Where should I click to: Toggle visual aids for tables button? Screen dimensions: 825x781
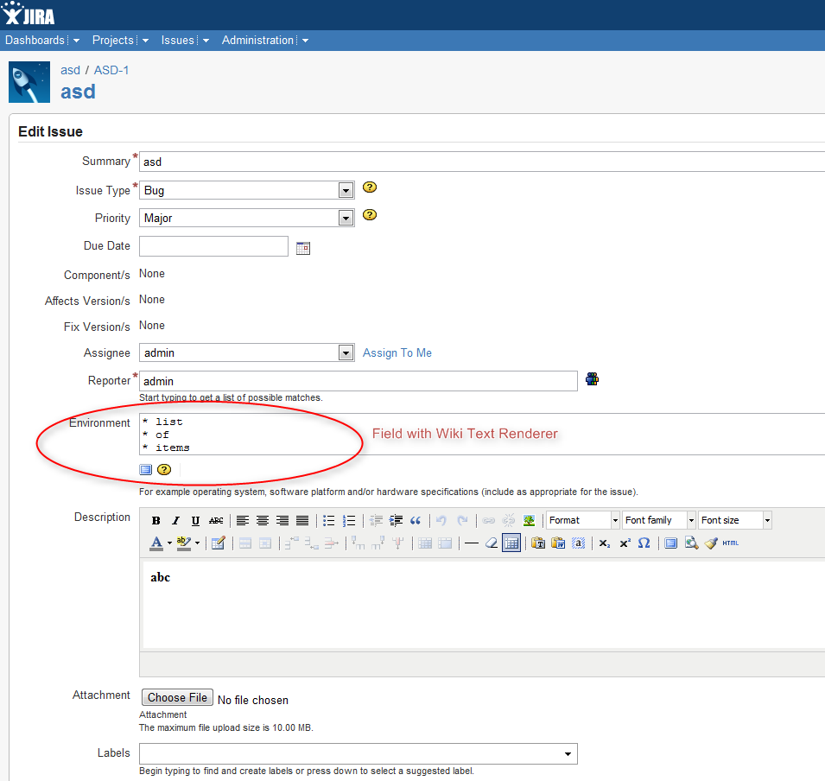pos(511,543)
